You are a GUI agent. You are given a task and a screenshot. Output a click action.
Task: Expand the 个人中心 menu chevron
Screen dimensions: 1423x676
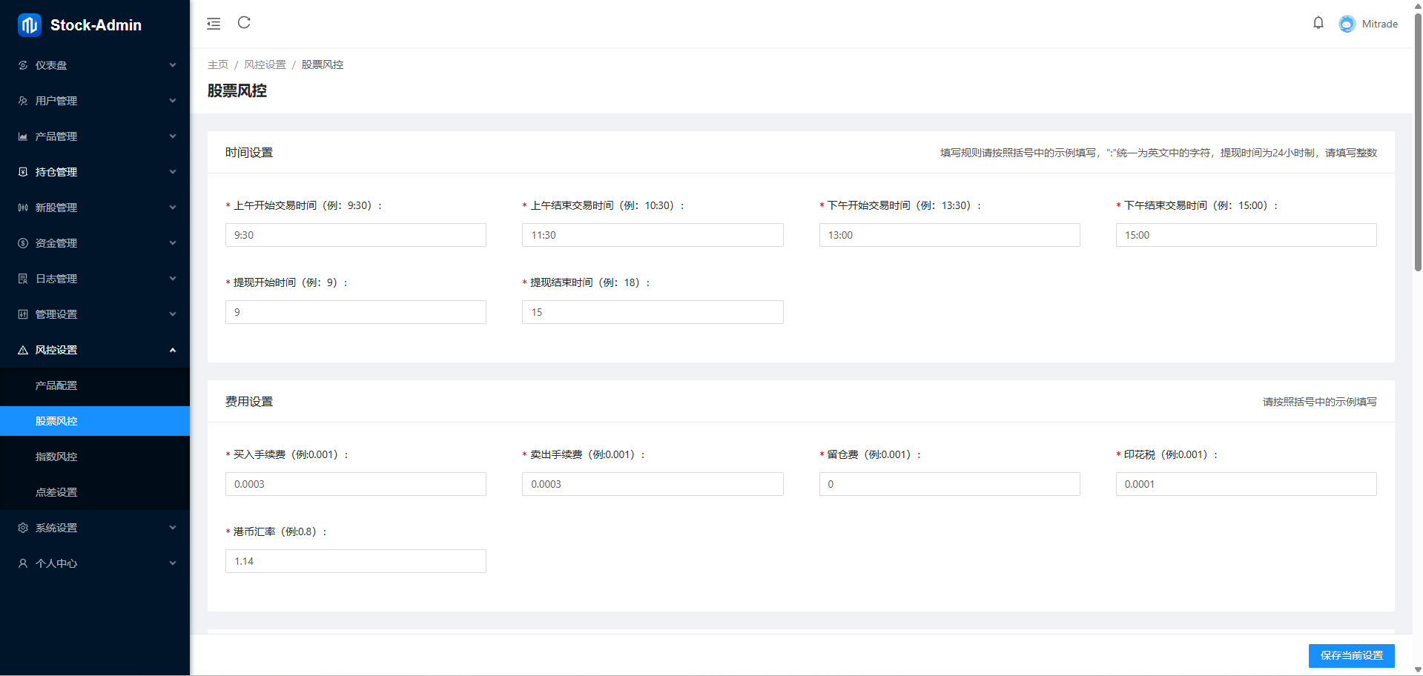[173, 563]
